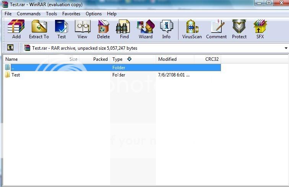Sort by the CRC32 column header
This screenshot has width=289, height=187.
(x=207, y=59)
